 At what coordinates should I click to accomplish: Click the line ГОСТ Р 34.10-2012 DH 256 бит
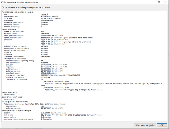point(55,40)
